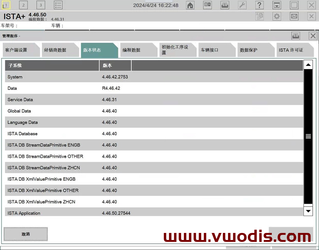Select the Service Data row

tap(154, 100)
